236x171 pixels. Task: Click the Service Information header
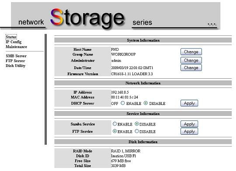[x=143, y=114]
